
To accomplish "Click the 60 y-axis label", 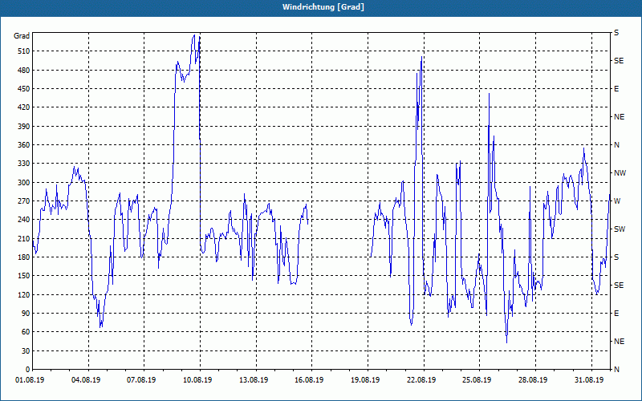I will 26,332.
